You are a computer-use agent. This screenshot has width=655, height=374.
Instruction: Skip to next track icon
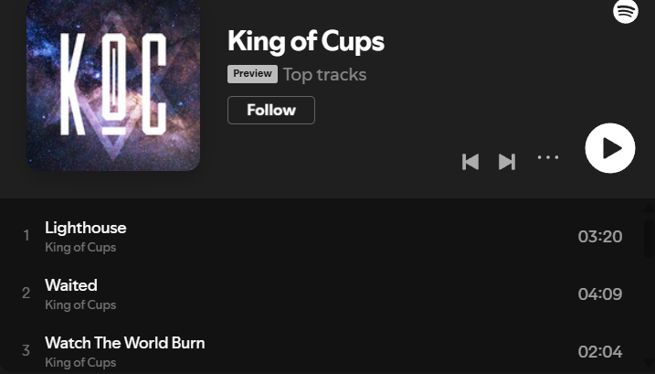507,162
